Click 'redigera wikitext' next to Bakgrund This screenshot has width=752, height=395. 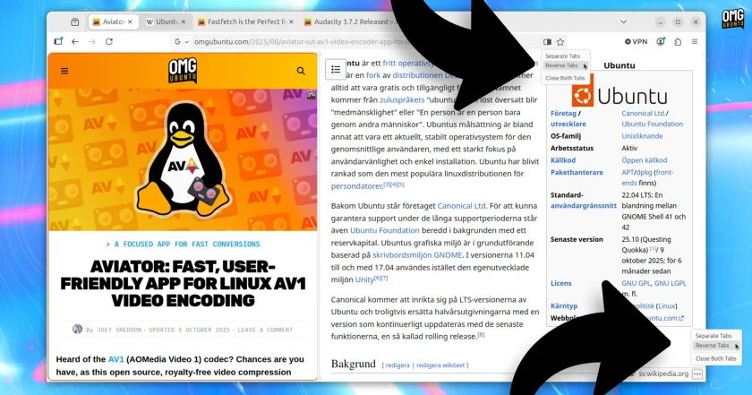(440, 365)
